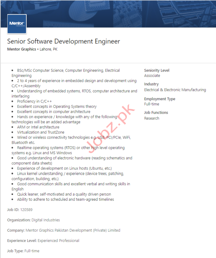This screenshot has width=216, height=258.
Task: Select the Job Functions heading
Action: (x=156, y=112)
